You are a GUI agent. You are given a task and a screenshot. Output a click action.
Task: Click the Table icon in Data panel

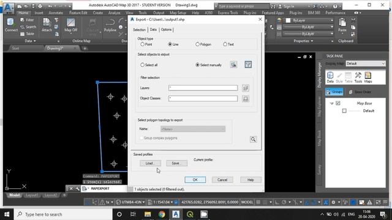[27, 34]
